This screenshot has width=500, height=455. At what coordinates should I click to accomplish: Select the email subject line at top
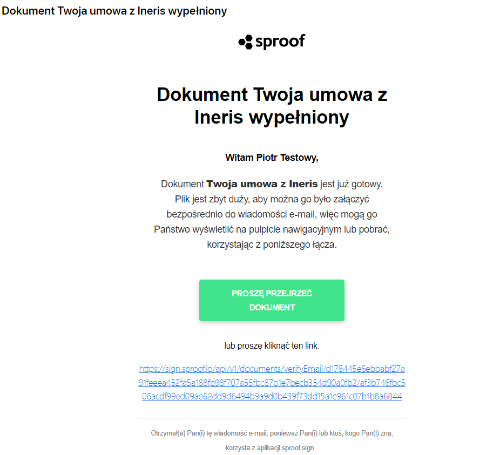point(114,11)
